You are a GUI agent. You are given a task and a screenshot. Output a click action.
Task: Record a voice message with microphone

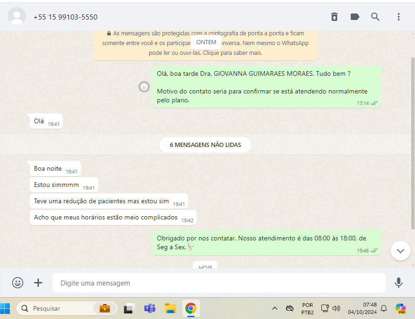(x=398, y=283)
